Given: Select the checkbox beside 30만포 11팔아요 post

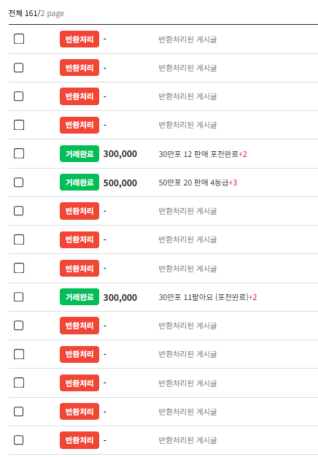Looking at the screenshot, I should (x=19, y=296).
